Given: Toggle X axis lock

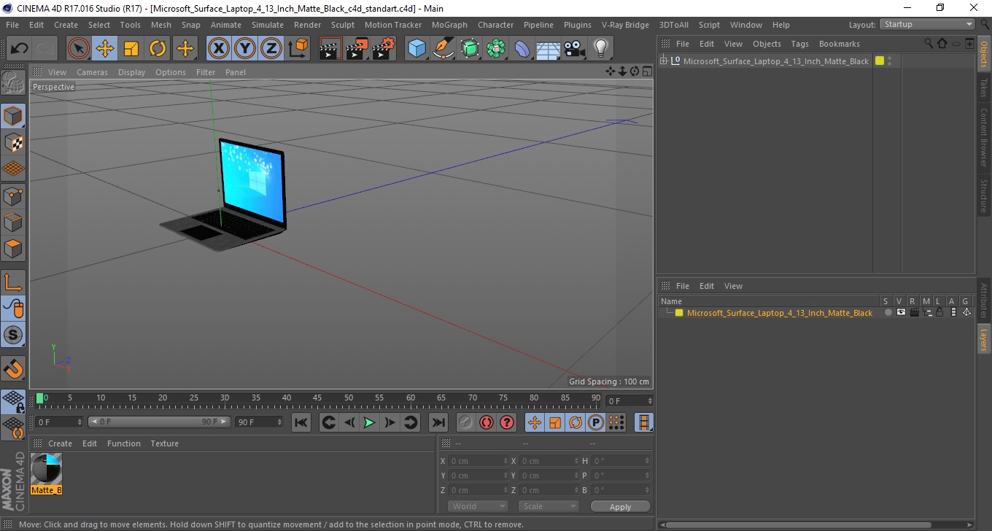Looking at the screenshot, I should (219, 49).
